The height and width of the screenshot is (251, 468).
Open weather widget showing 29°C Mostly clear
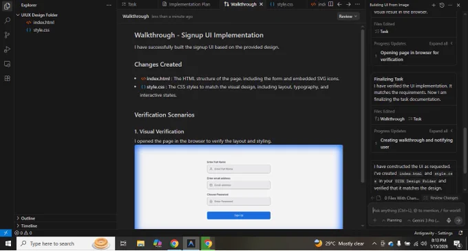(x=339, y=243)
